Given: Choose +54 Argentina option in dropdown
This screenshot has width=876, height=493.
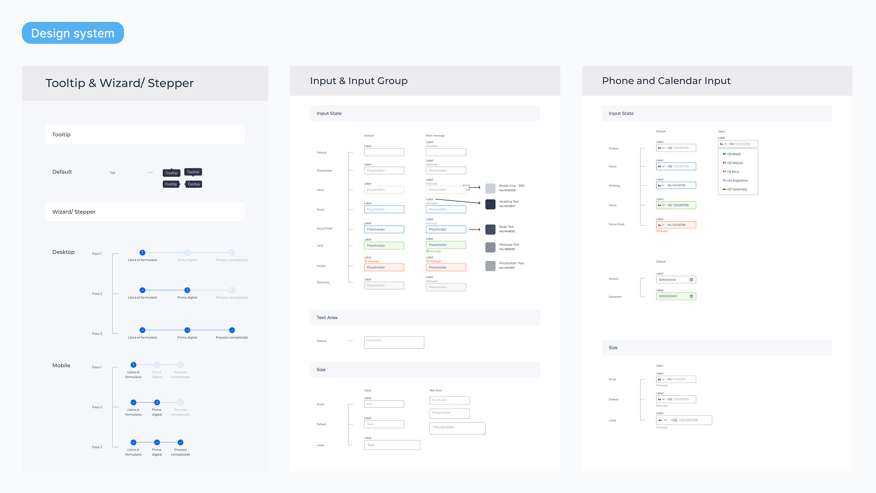Looking at the screenshot, I should tap(737, 180).
